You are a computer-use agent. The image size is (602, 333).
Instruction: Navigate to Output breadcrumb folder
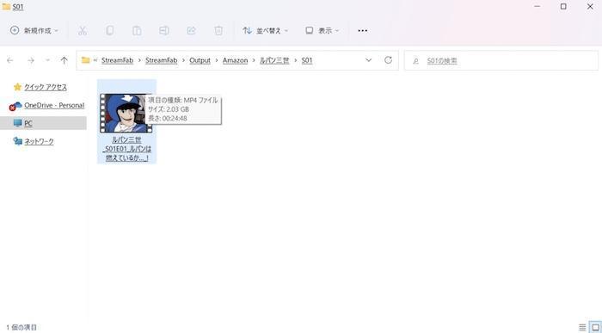coord(200,60)
